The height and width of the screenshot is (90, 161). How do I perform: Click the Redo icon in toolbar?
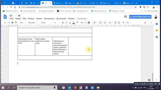click(x=9, y=23)
